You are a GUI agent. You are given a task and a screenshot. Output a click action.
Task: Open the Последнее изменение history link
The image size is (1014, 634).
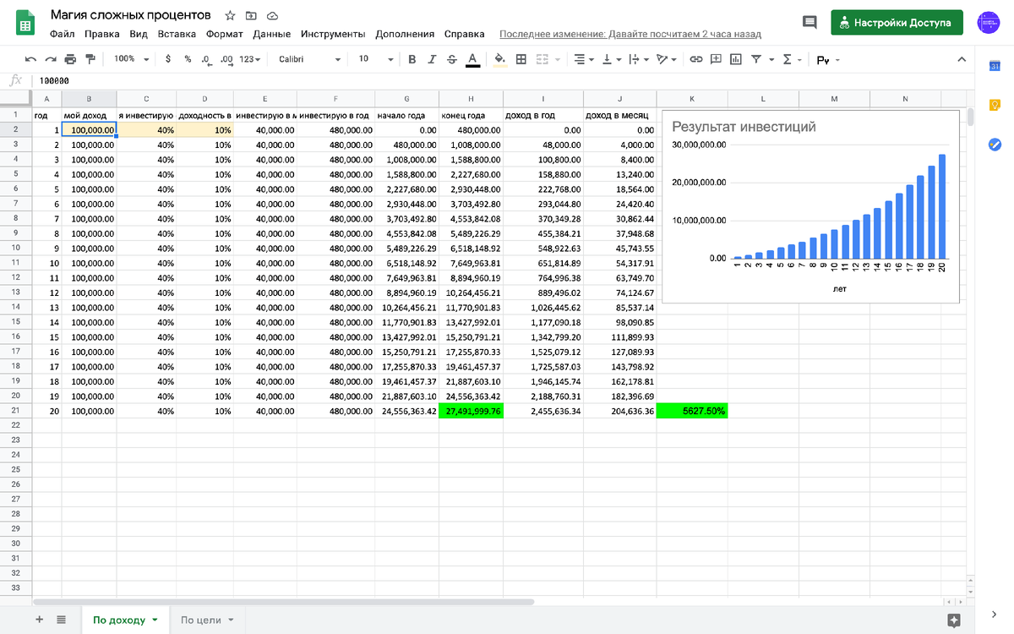[630, 34]
